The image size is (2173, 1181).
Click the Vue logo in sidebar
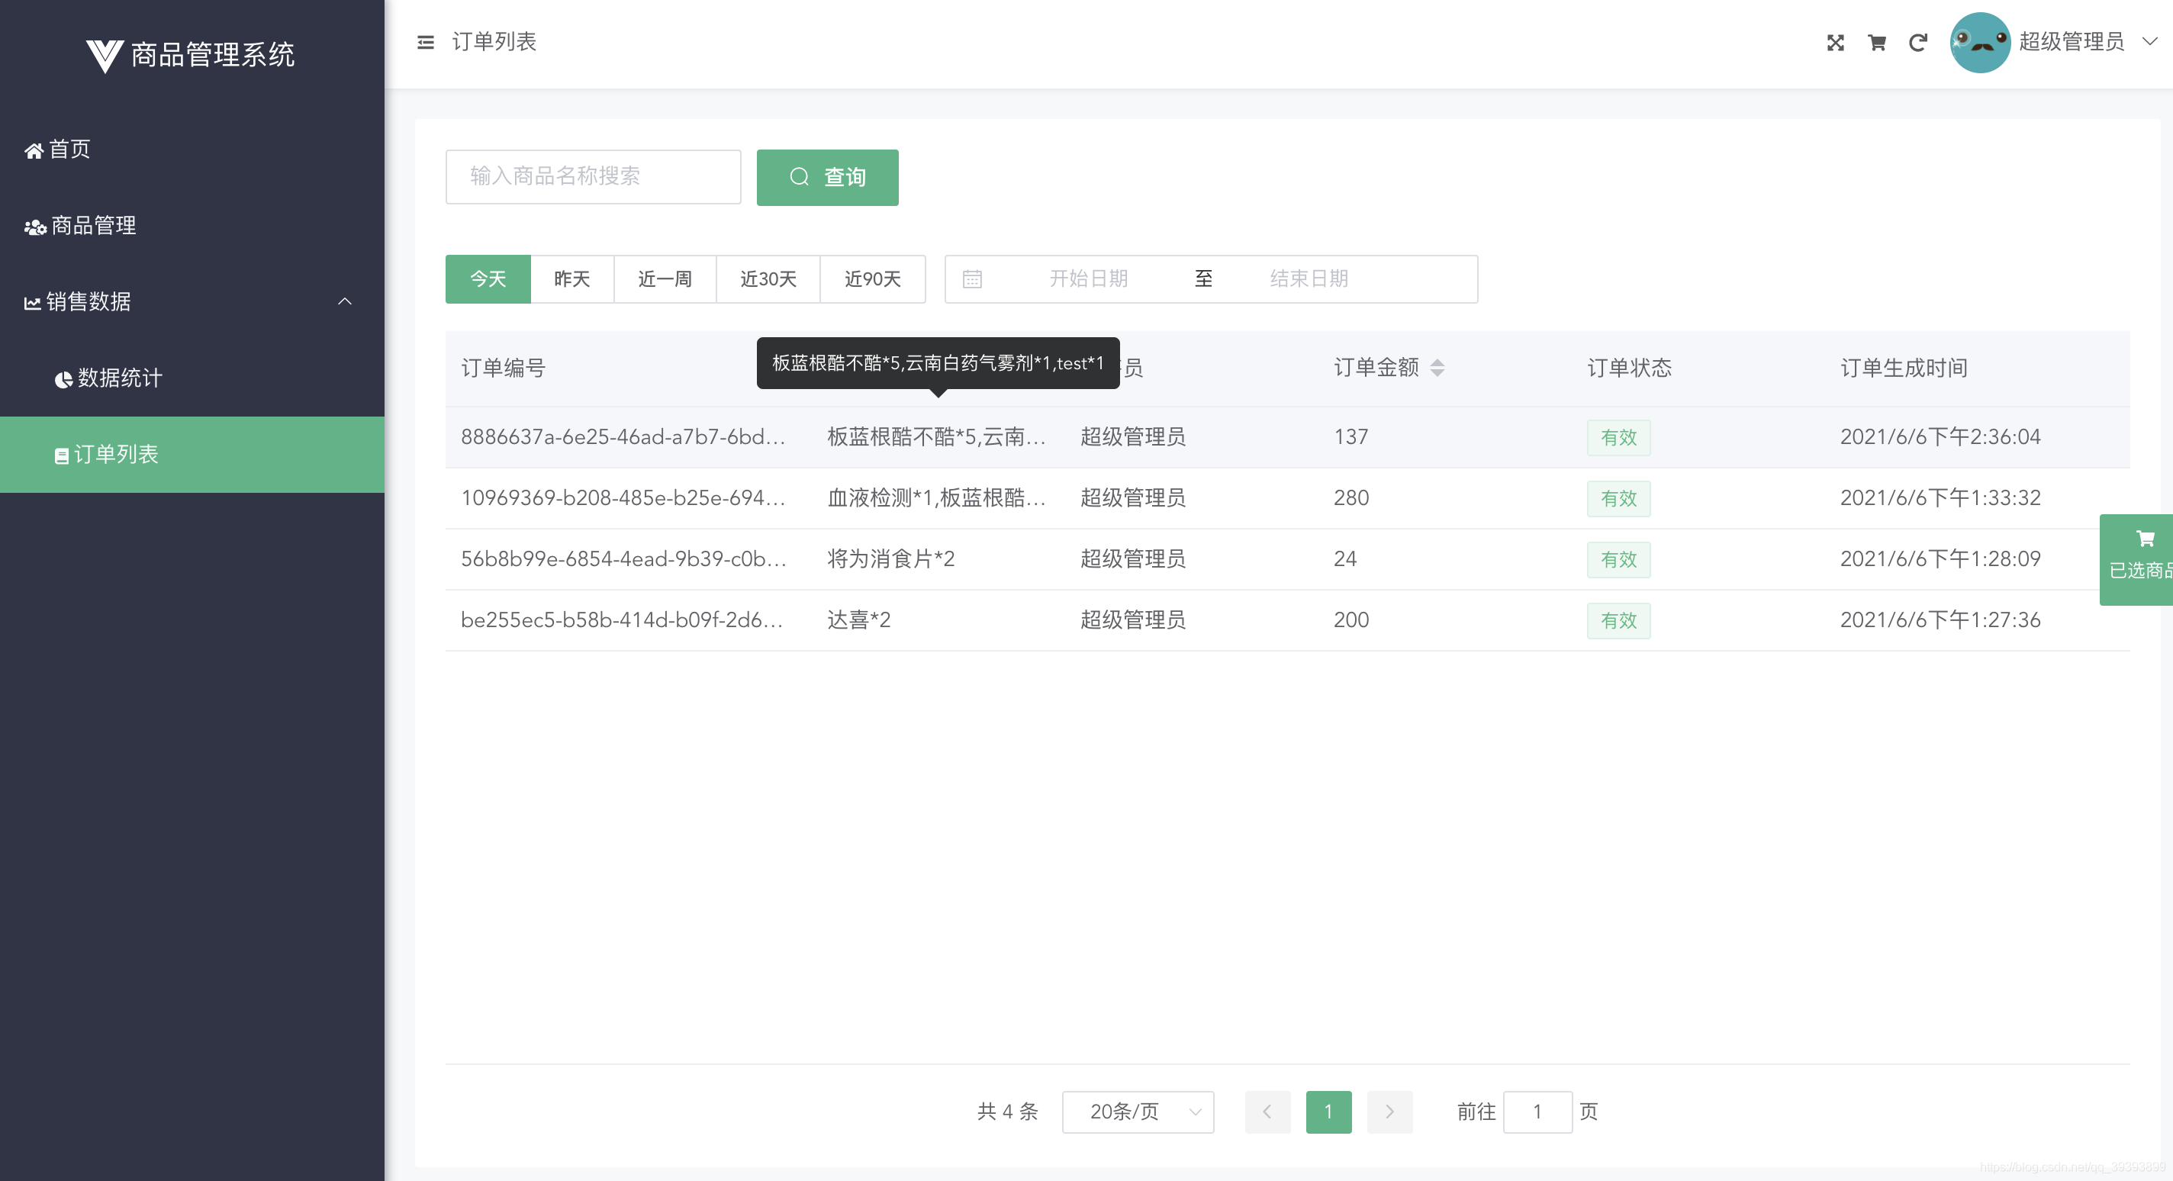[105, 56]
